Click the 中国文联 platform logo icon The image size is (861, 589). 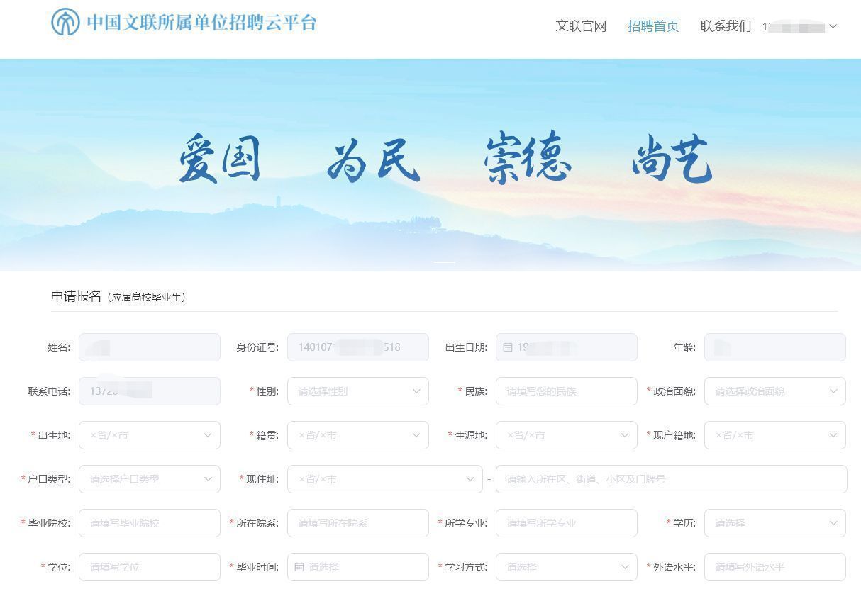point(65,23)
